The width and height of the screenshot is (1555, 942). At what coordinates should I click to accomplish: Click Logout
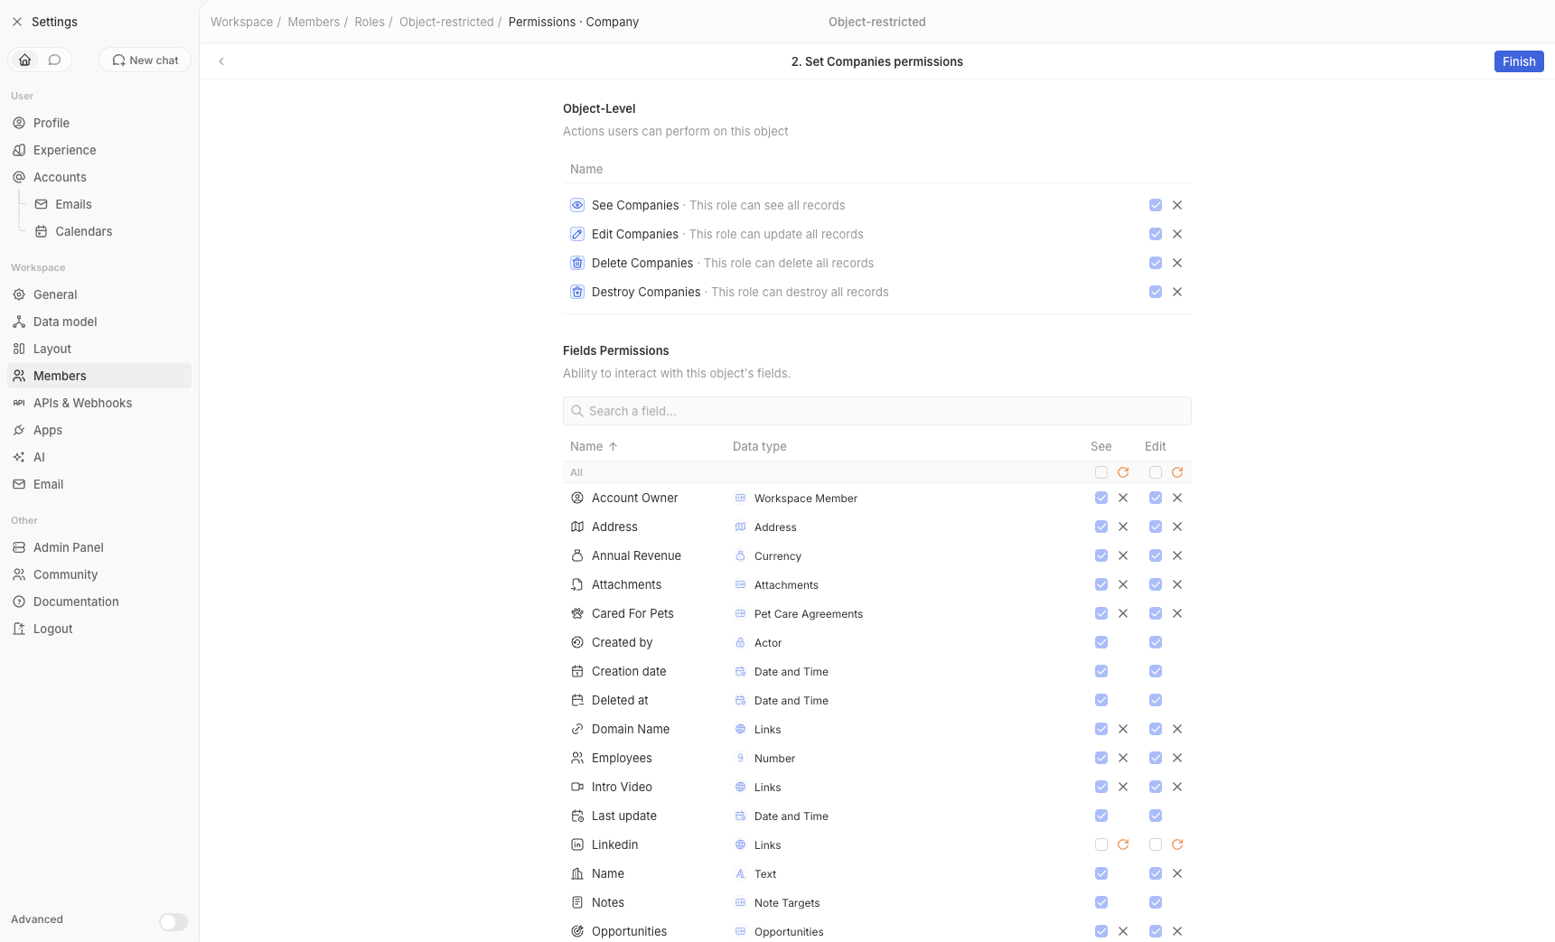click(x=99, y=629)
